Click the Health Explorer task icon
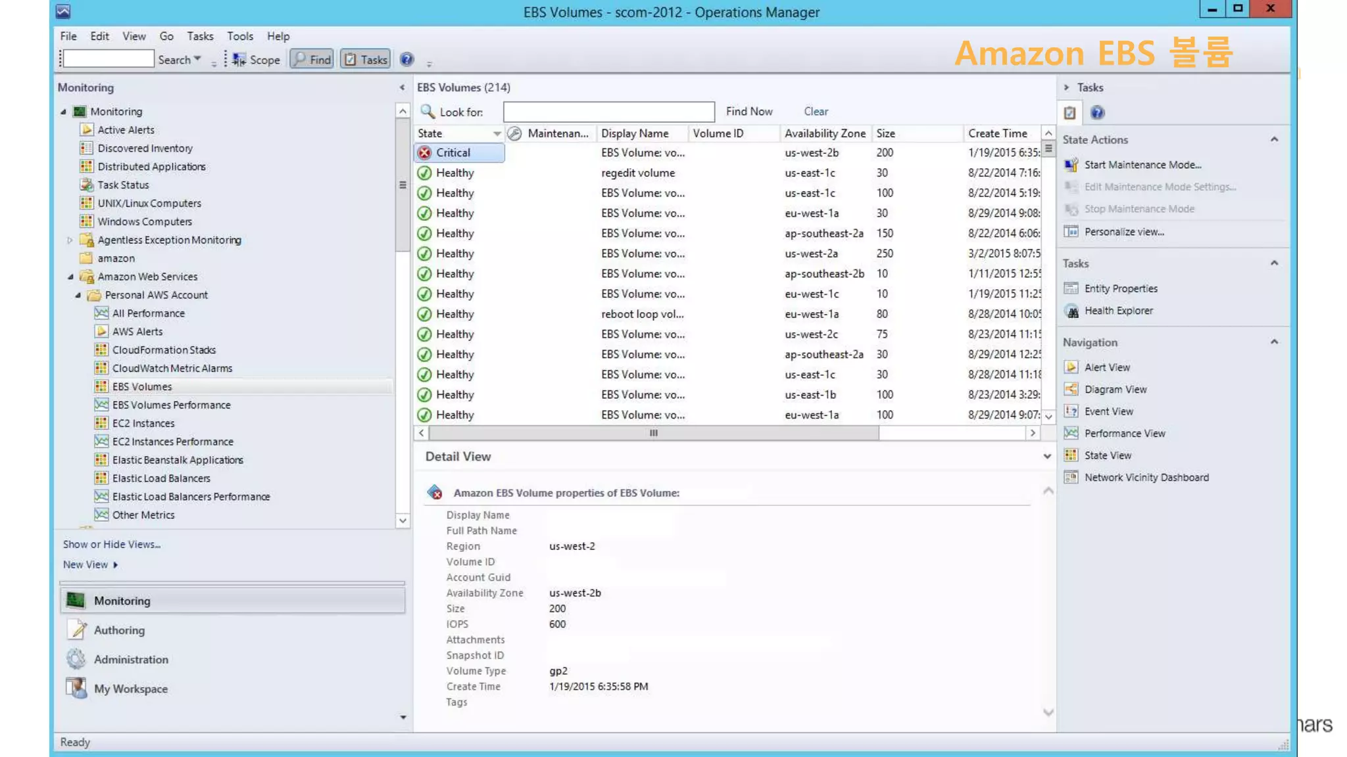The width and height of the screenshot is (1347, 757). click(x=1071, y=311)
